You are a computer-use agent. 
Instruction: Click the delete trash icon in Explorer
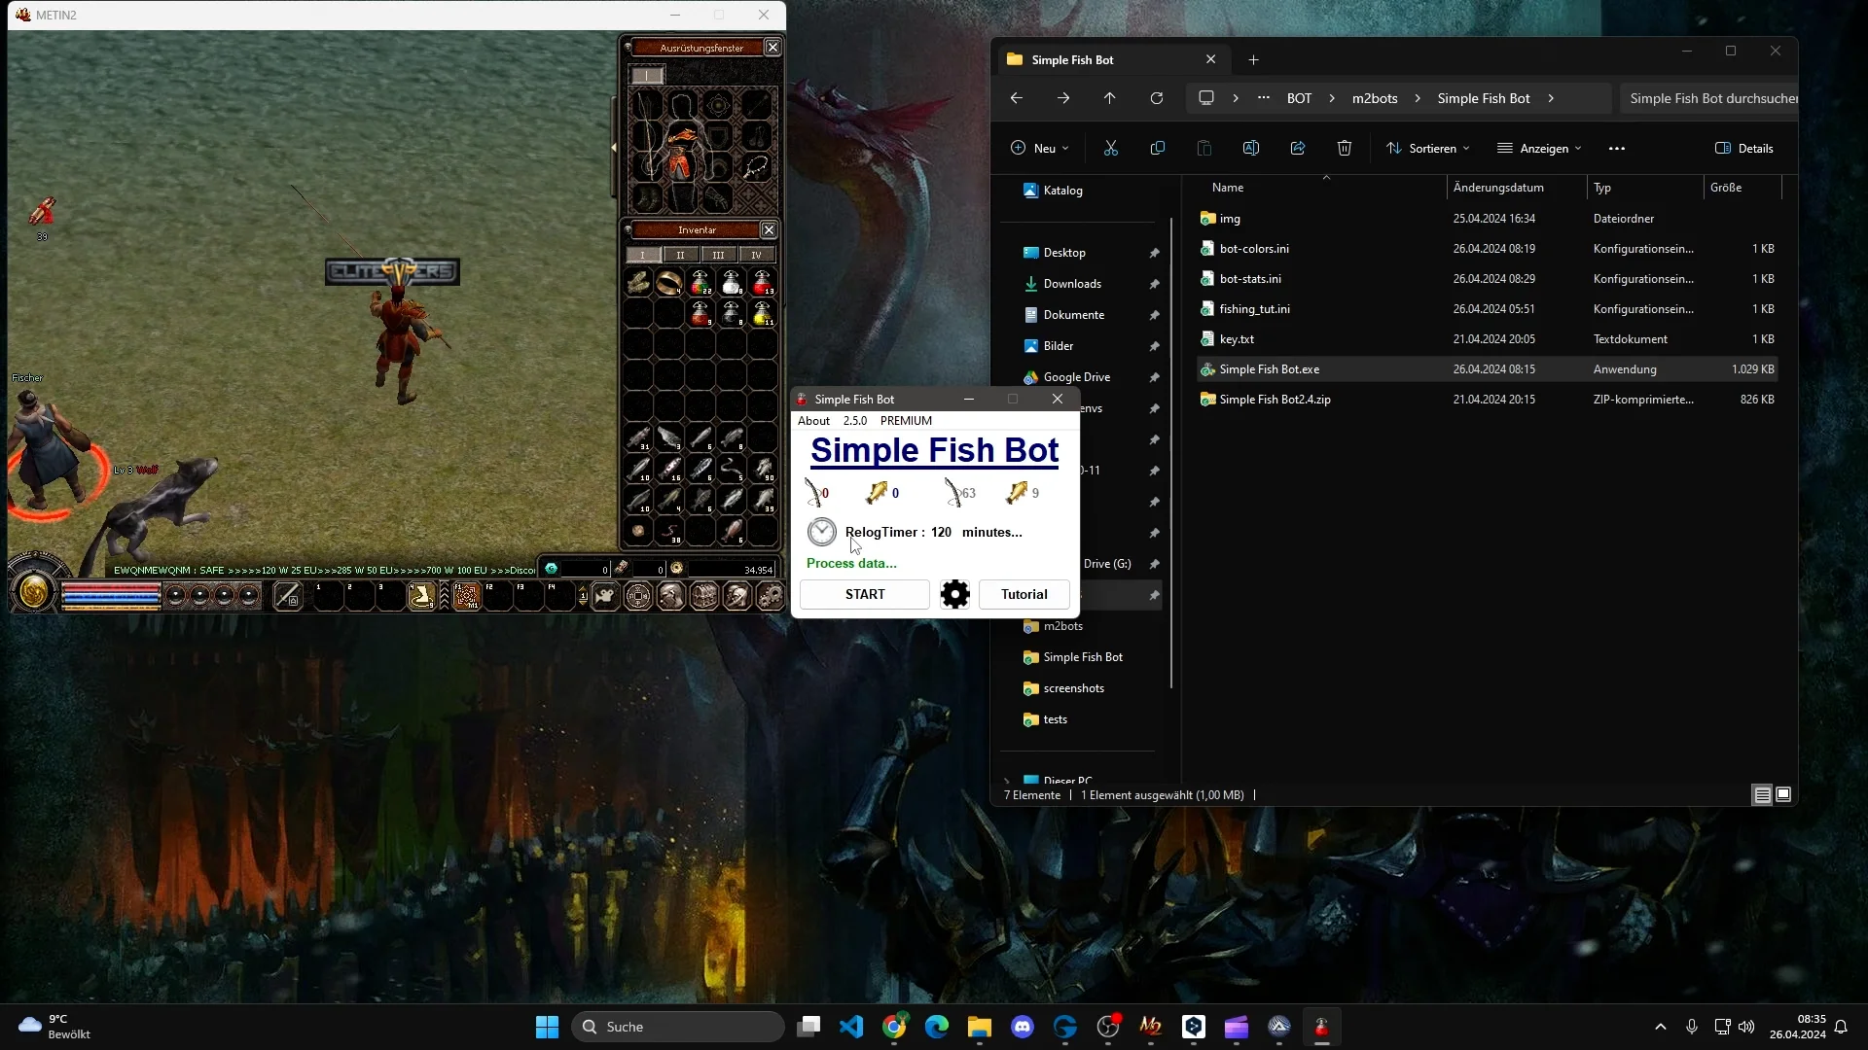tap(1344, 148)
